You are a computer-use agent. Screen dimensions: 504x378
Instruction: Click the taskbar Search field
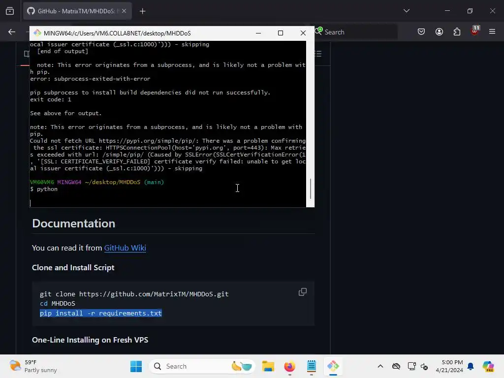pos(202,366)
